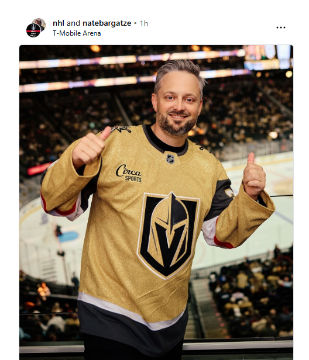Open the T-Mobile Arena location page
Image resolution: width=309 pixels, height=360 pixels.
point(77,33)
